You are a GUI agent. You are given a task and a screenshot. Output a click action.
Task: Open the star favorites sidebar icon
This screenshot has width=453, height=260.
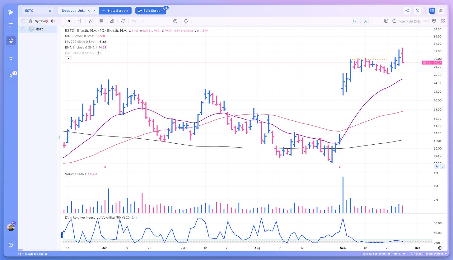11,58
